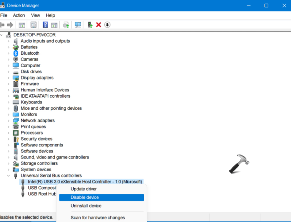Expand the Monitors category chevron
291x222 pixels.
click(8, 115)
